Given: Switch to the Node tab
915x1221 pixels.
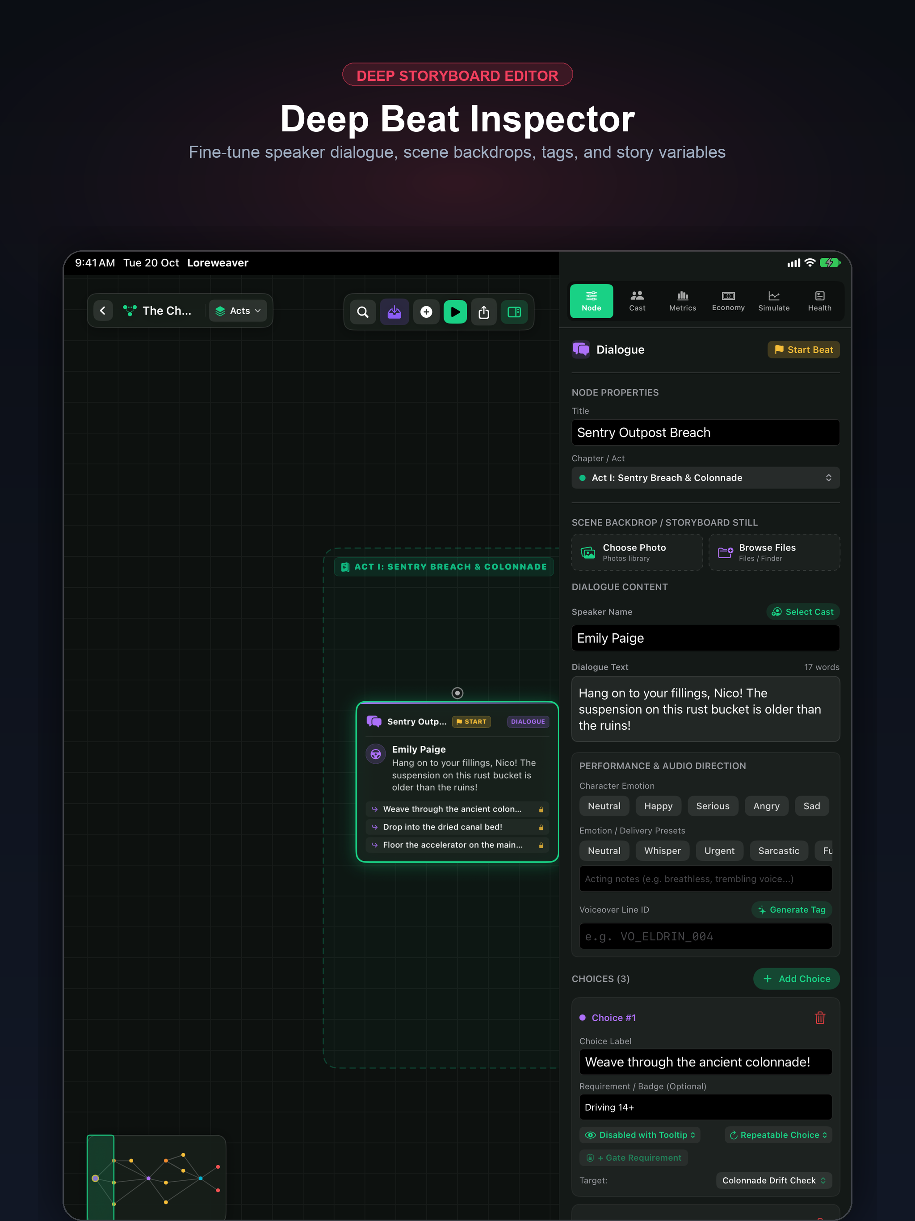Looking at the screenshot, I should tap(591, 301).
